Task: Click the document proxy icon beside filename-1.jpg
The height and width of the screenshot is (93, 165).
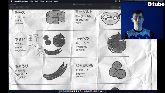Action: point(74,4)
